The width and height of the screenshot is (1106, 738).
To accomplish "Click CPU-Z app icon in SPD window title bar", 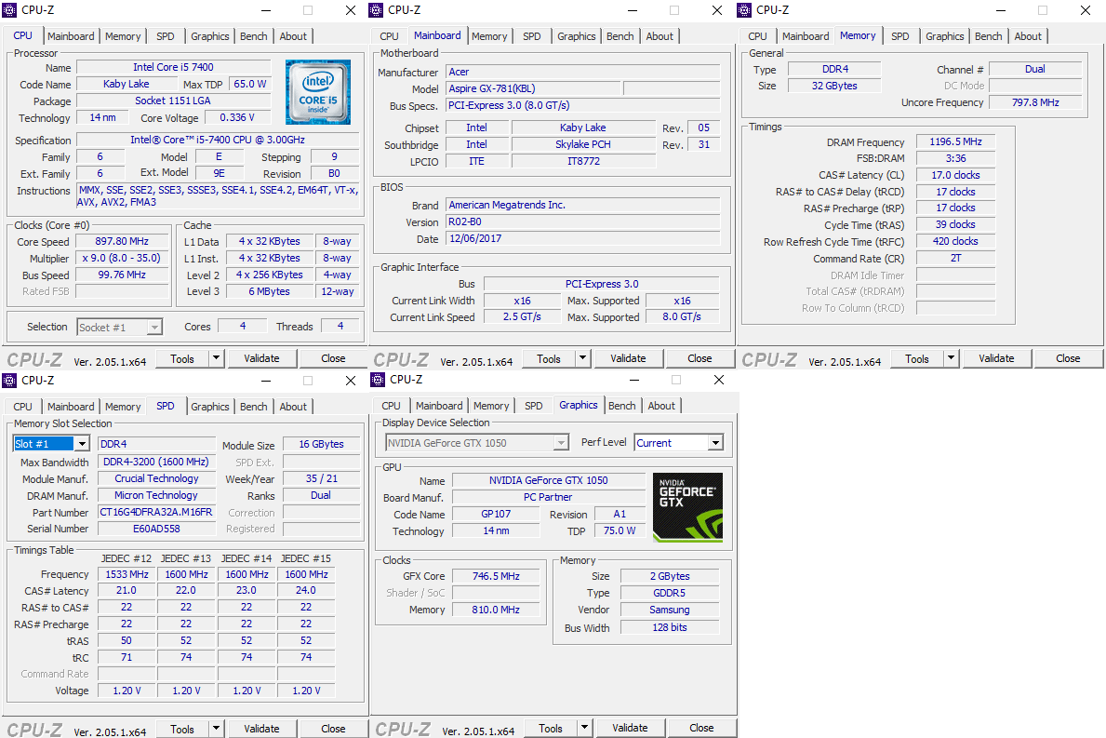I will [9, 381].
